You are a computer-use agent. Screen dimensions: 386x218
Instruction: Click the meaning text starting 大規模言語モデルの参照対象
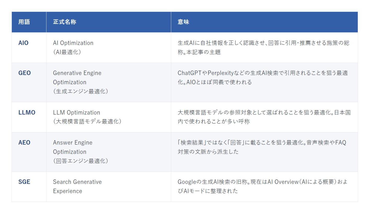click(x=264, y=117)
